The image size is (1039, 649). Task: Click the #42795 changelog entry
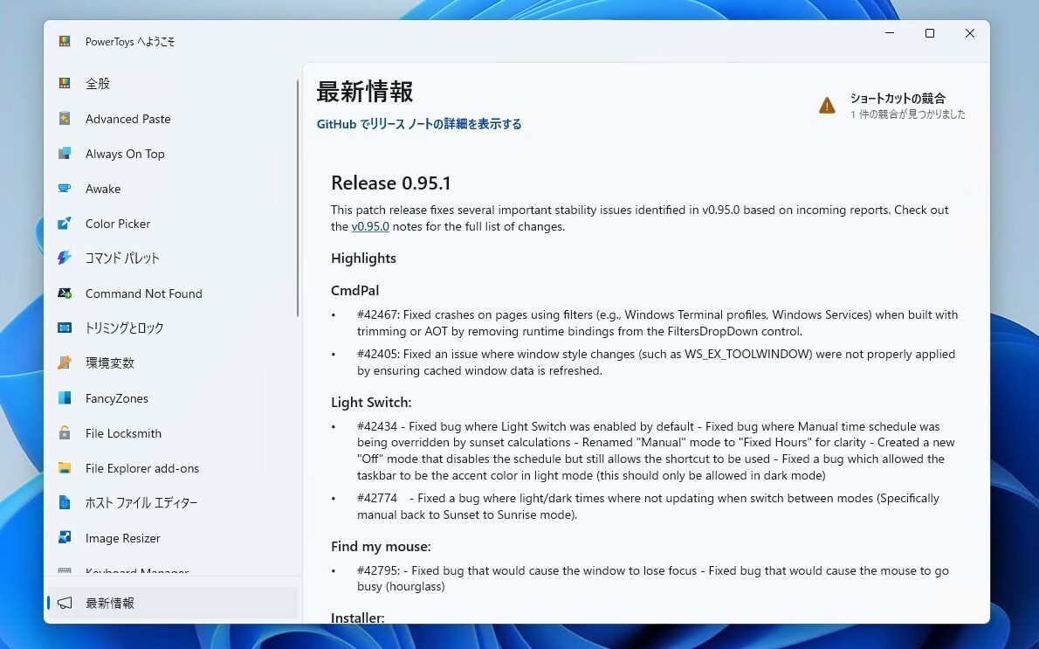653,578
